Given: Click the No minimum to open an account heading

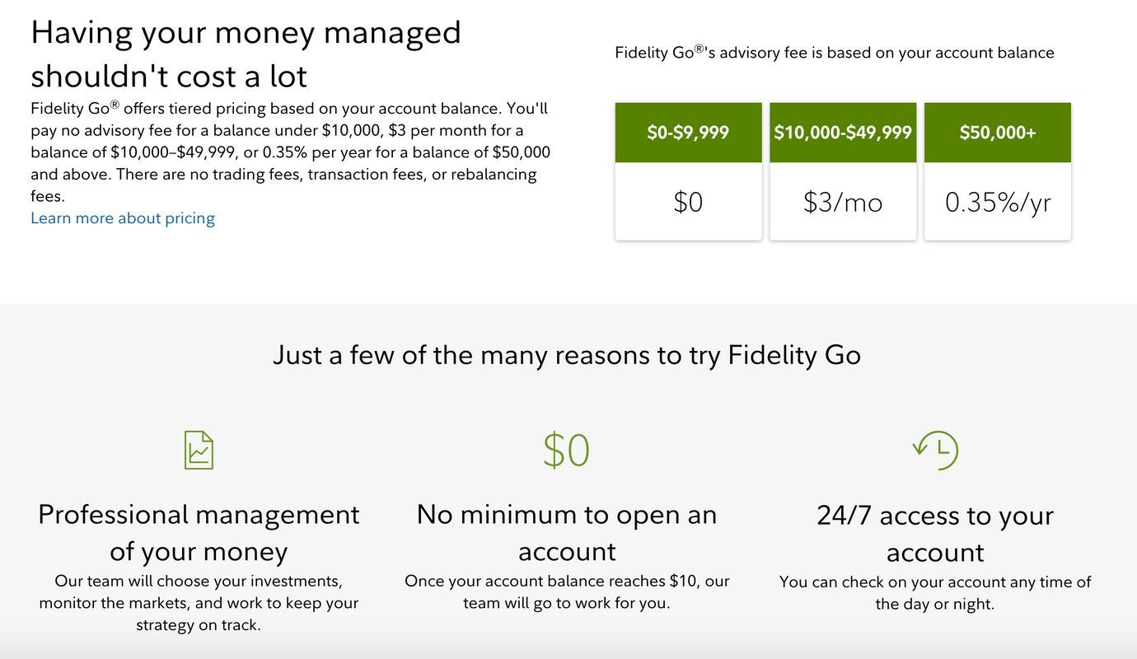Looking at the screenshot, I should (x=567, y=532).
